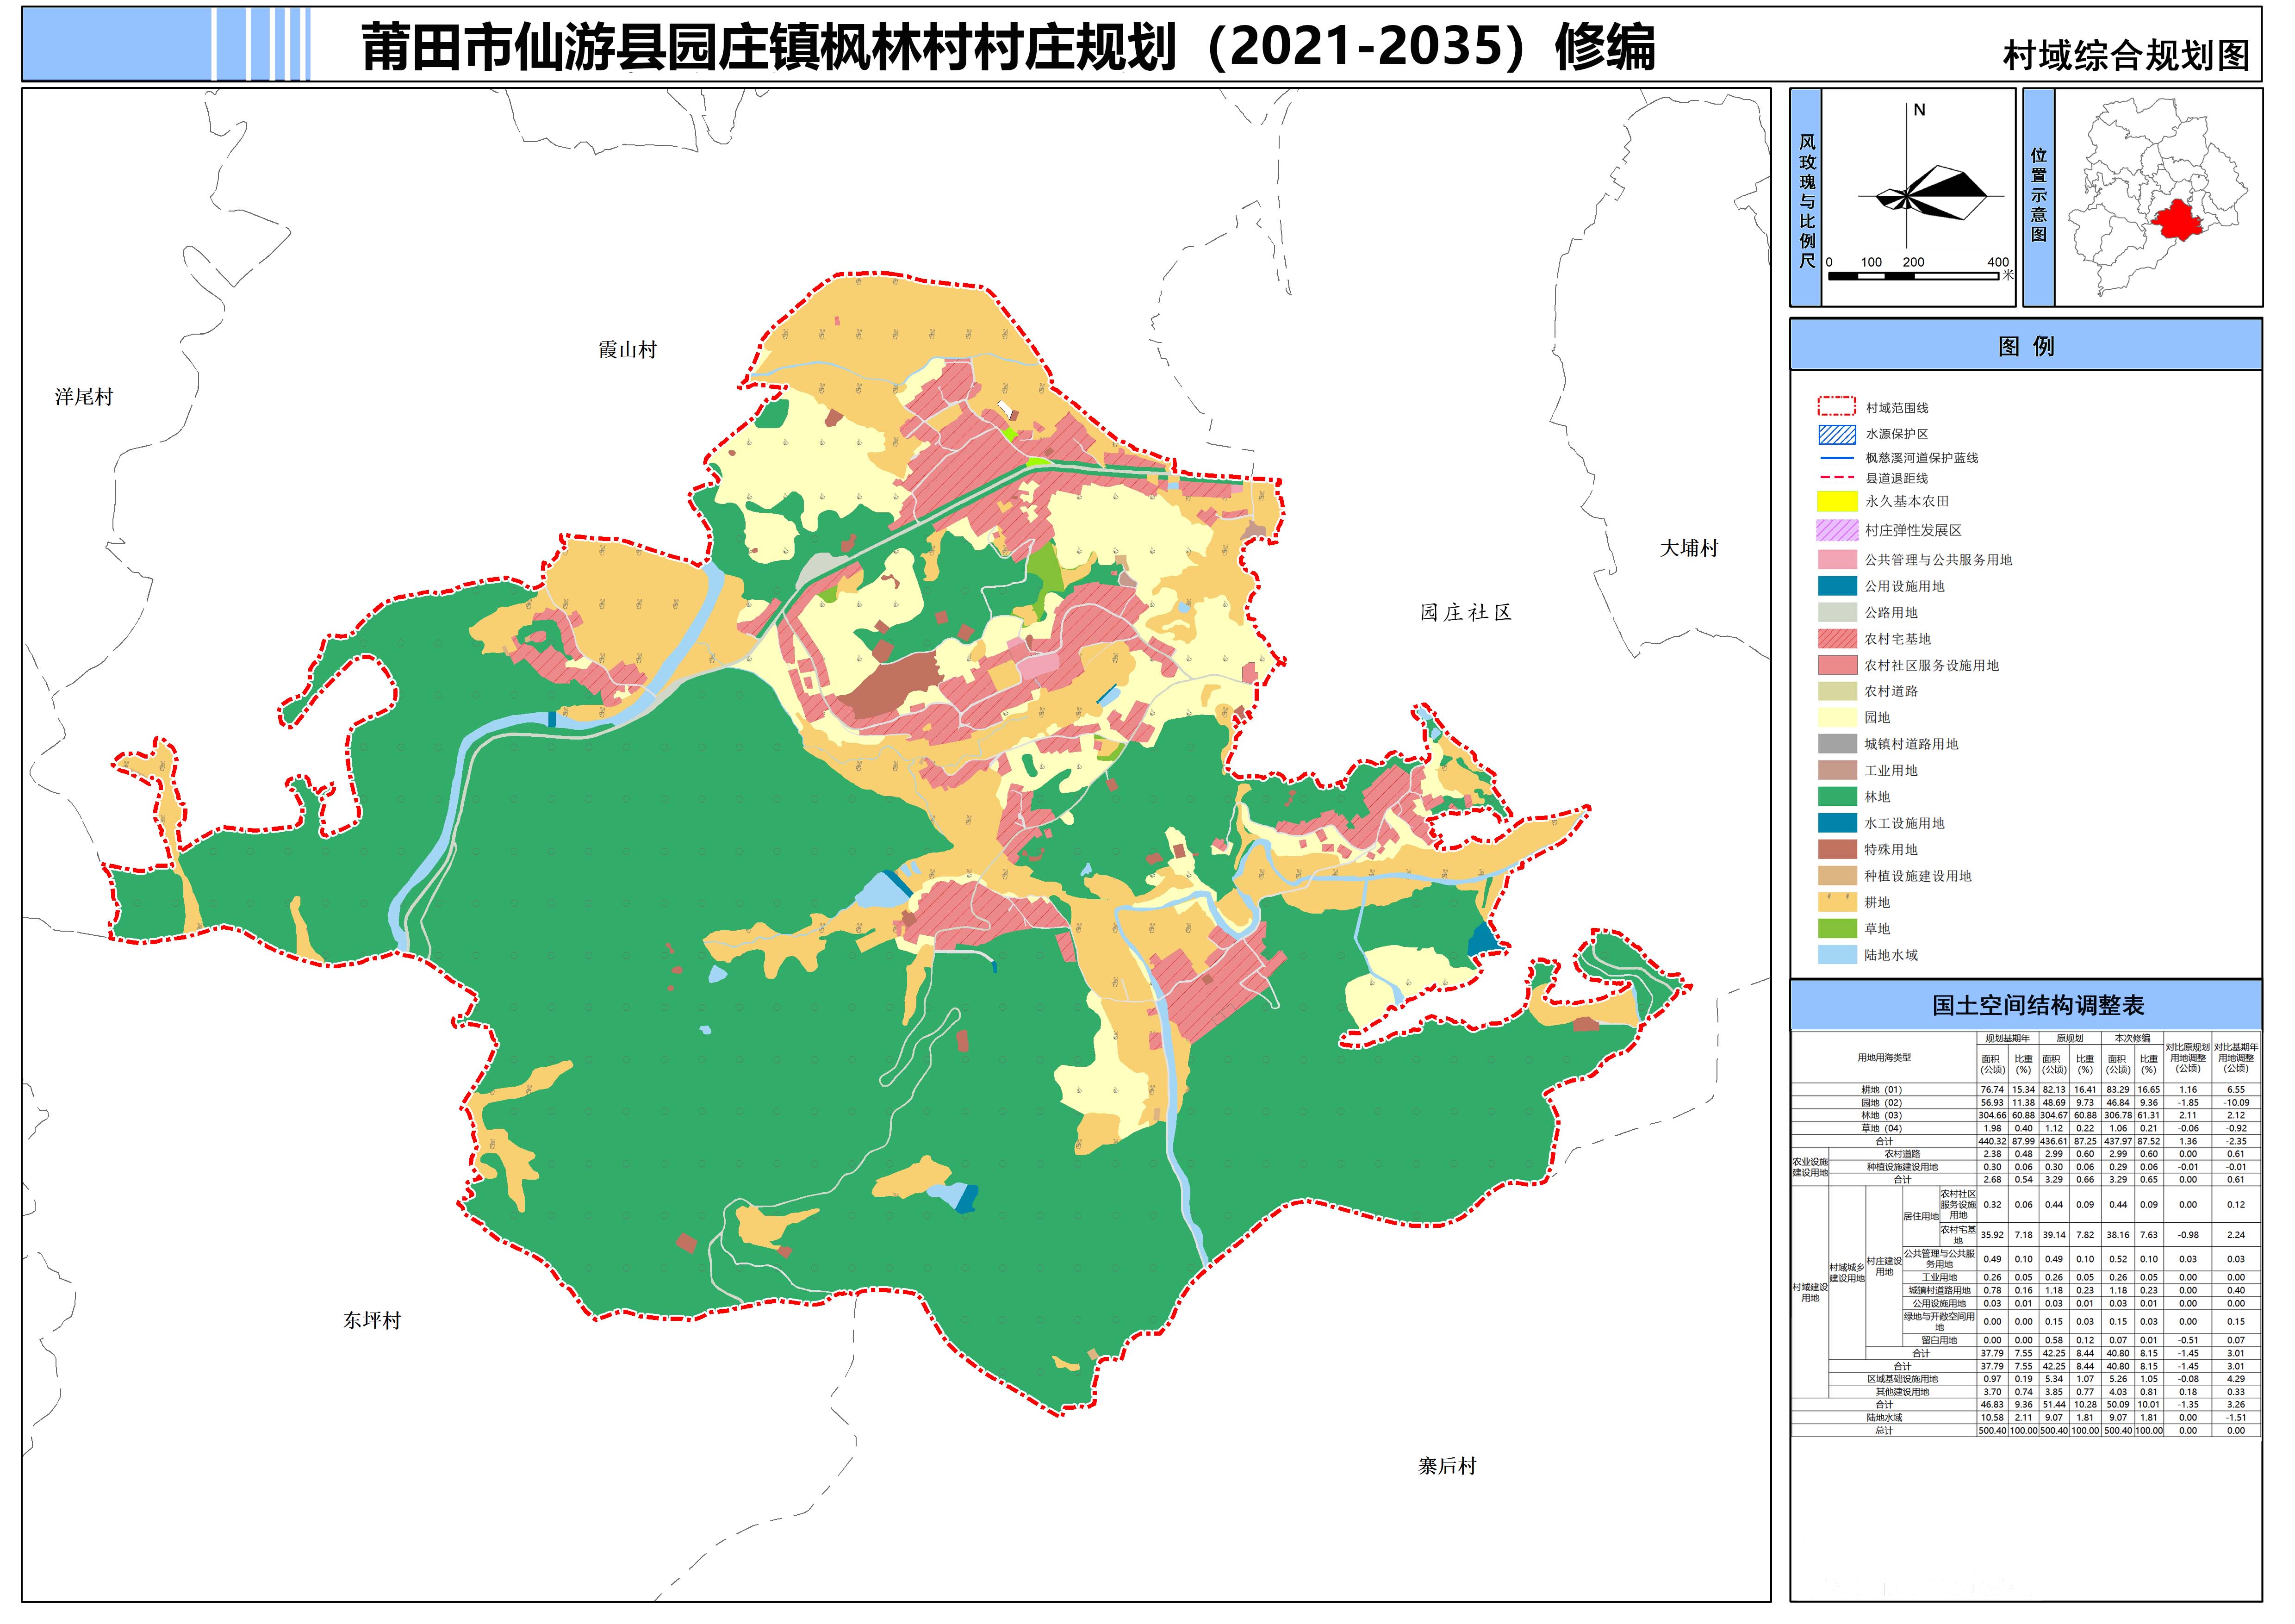The width and height of the screenshot is (2295, 1624).
Task: Click the 村域综合规划图 title text
Action: pyautogui.click(x=2127, y=56)
